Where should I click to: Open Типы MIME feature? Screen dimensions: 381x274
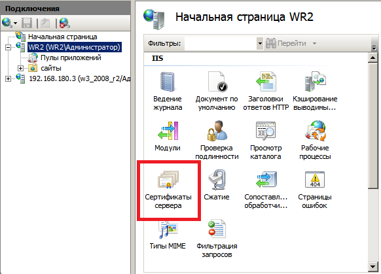click(x=168, y=234)
